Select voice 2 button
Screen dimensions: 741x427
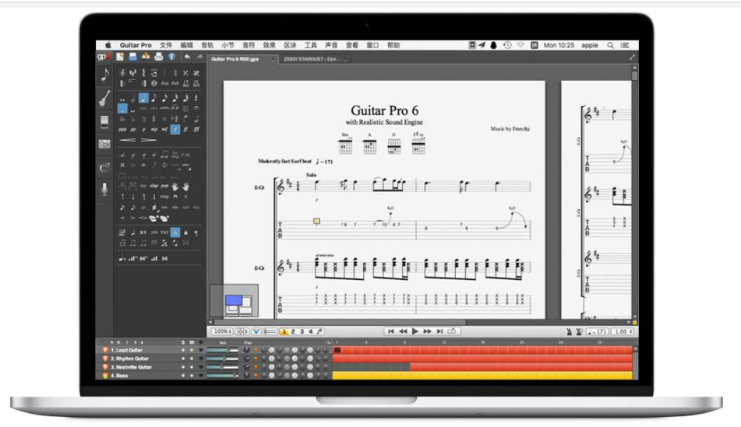(x=293, y=331)
